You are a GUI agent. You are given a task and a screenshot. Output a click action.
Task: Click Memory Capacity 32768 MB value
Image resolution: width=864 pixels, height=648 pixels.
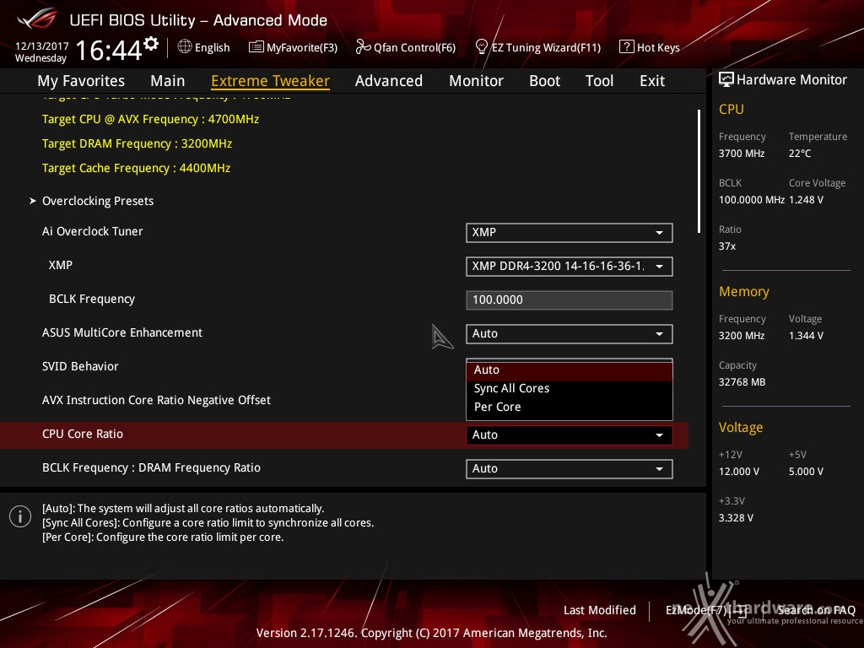click(742, 382)
